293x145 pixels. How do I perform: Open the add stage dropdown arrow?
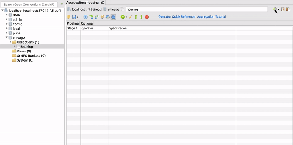(126, 17)
